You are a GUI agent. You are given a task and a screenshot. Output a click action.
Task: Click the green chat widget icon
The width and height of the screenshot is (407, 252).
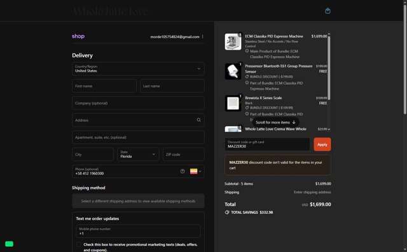pyautogui.click(x=9, y=244)
